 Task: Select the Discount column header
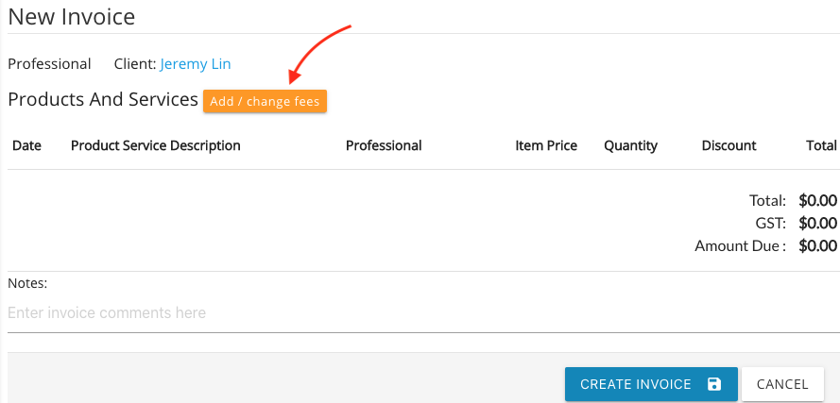tap(729, 145)
